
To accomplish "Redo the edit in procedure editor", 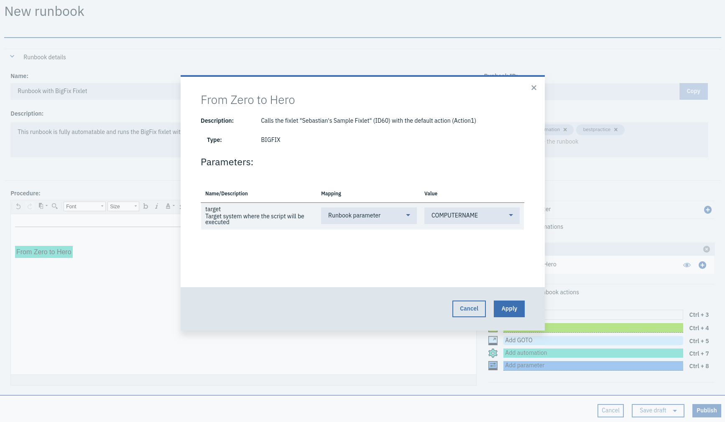I will point(30,206).
